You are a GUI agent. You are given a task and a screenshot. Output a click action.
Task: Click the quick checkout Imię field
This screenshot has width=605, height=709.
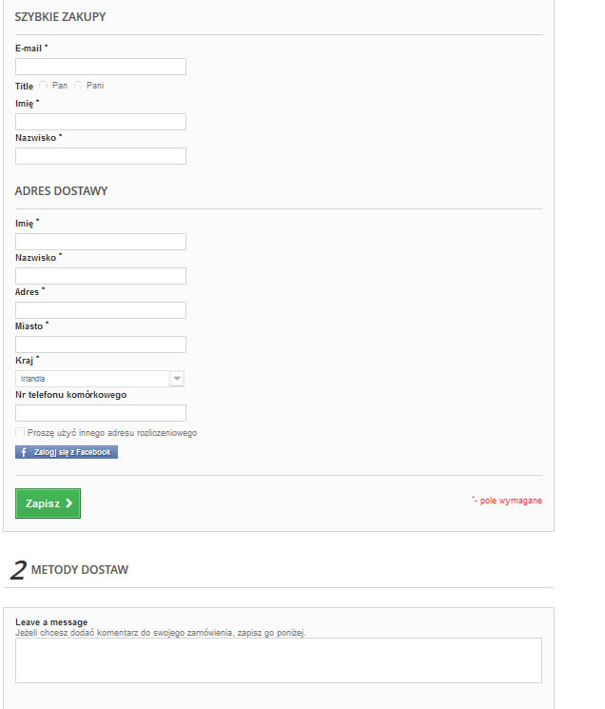coord(101,122)
